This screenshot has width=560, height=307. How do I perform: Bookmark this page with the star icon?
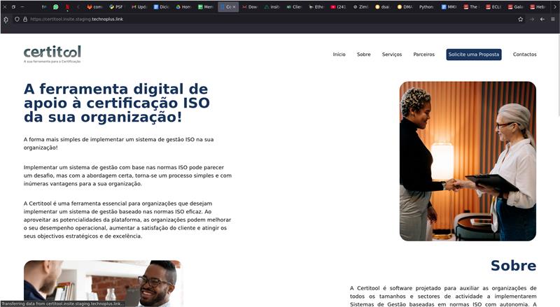click(520, 19)
